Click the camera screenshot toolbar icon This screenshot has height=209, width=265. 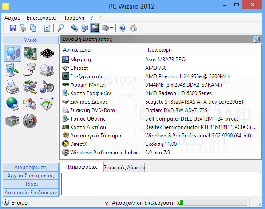coord(105,28)
